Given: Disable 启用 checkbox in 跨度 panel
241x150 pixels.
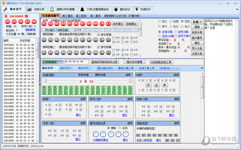Looking at the screenshot, I should tap(78, 99).
